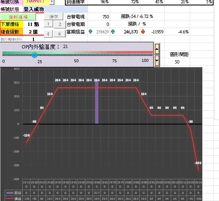Click the green up arrow beside 246,870
Image resolution: width=219 pixels, height=201 pixels.
tap(113, 32)
